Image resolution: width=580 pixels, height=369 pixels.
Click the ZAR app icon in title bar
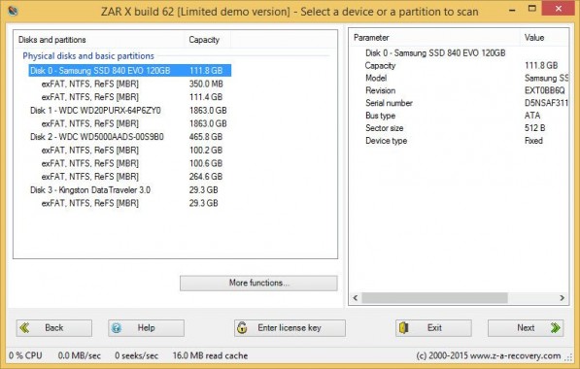pos(13,11)
